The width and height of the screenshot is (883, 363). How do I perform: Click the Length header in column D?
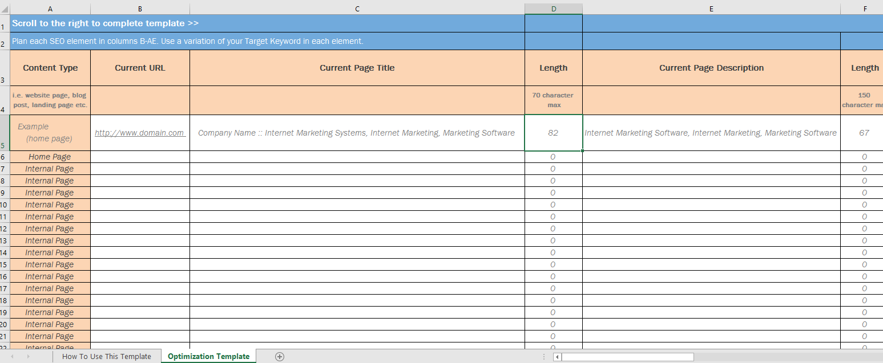pyautogui.click(x=554, y=68)
